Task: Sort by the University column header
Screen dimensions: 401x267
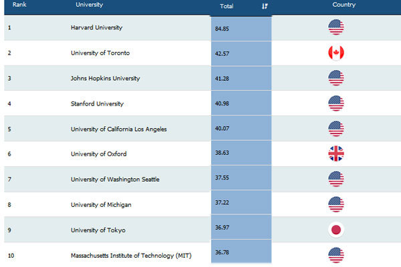Action: 90,5
